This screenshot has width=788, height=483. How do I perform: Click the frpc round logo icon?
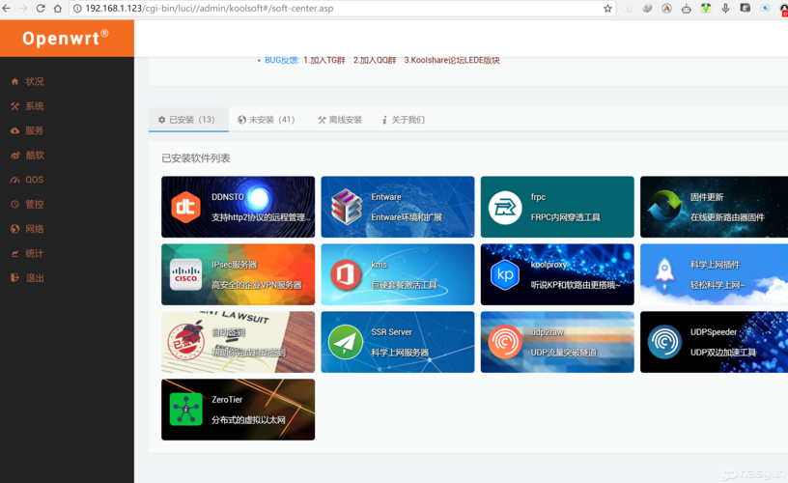(x=505, y=207)
